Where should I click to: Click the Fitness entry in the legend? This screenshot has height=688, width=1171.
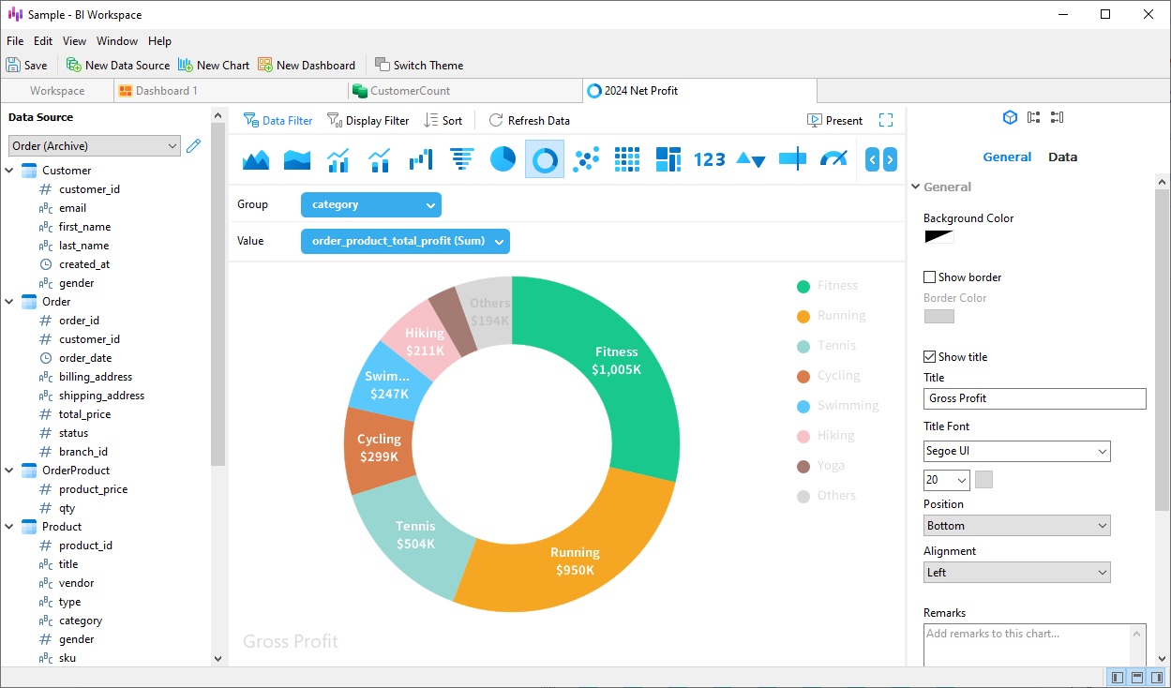(827, 286)
